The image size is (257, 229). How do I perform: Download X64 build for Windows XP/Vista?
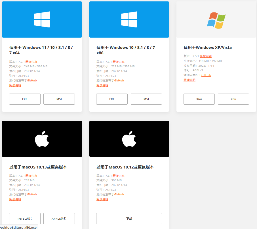199,99
